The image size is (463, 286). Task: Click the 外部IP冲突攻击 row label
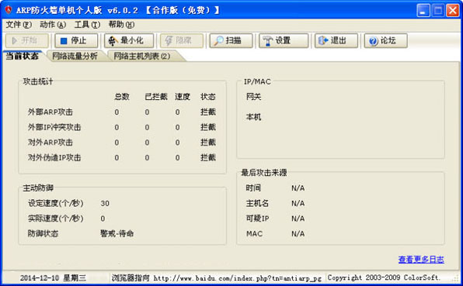[54, 127]
